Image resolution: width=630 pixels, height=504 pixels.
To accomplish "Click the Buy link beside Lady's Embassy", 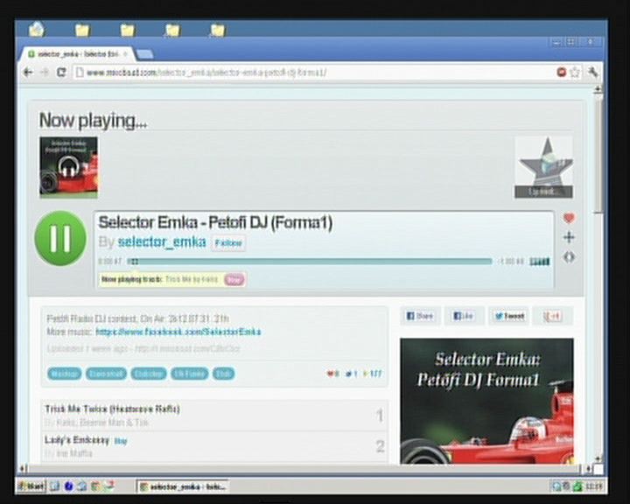I will coord(121,441).
